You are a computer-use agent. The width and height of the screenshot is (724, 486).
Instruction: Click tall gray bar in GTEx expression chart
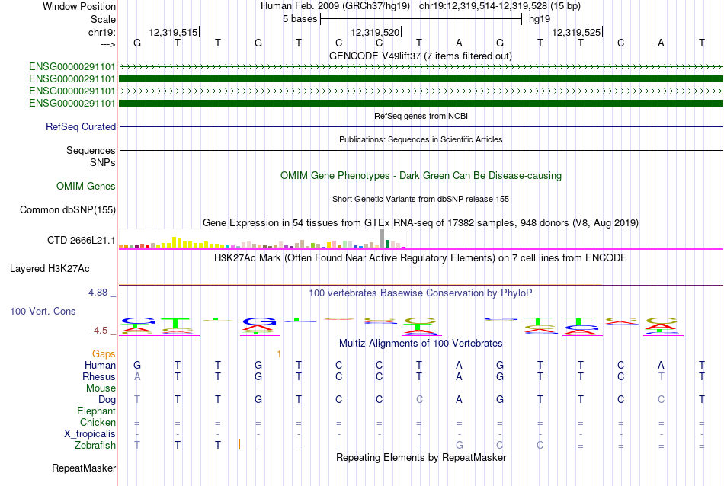click(x=382, y=238)
